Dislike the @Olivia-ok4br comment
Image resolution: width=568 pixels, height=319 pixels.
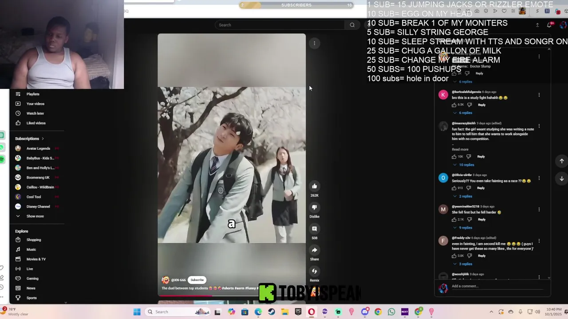[469, 188]
